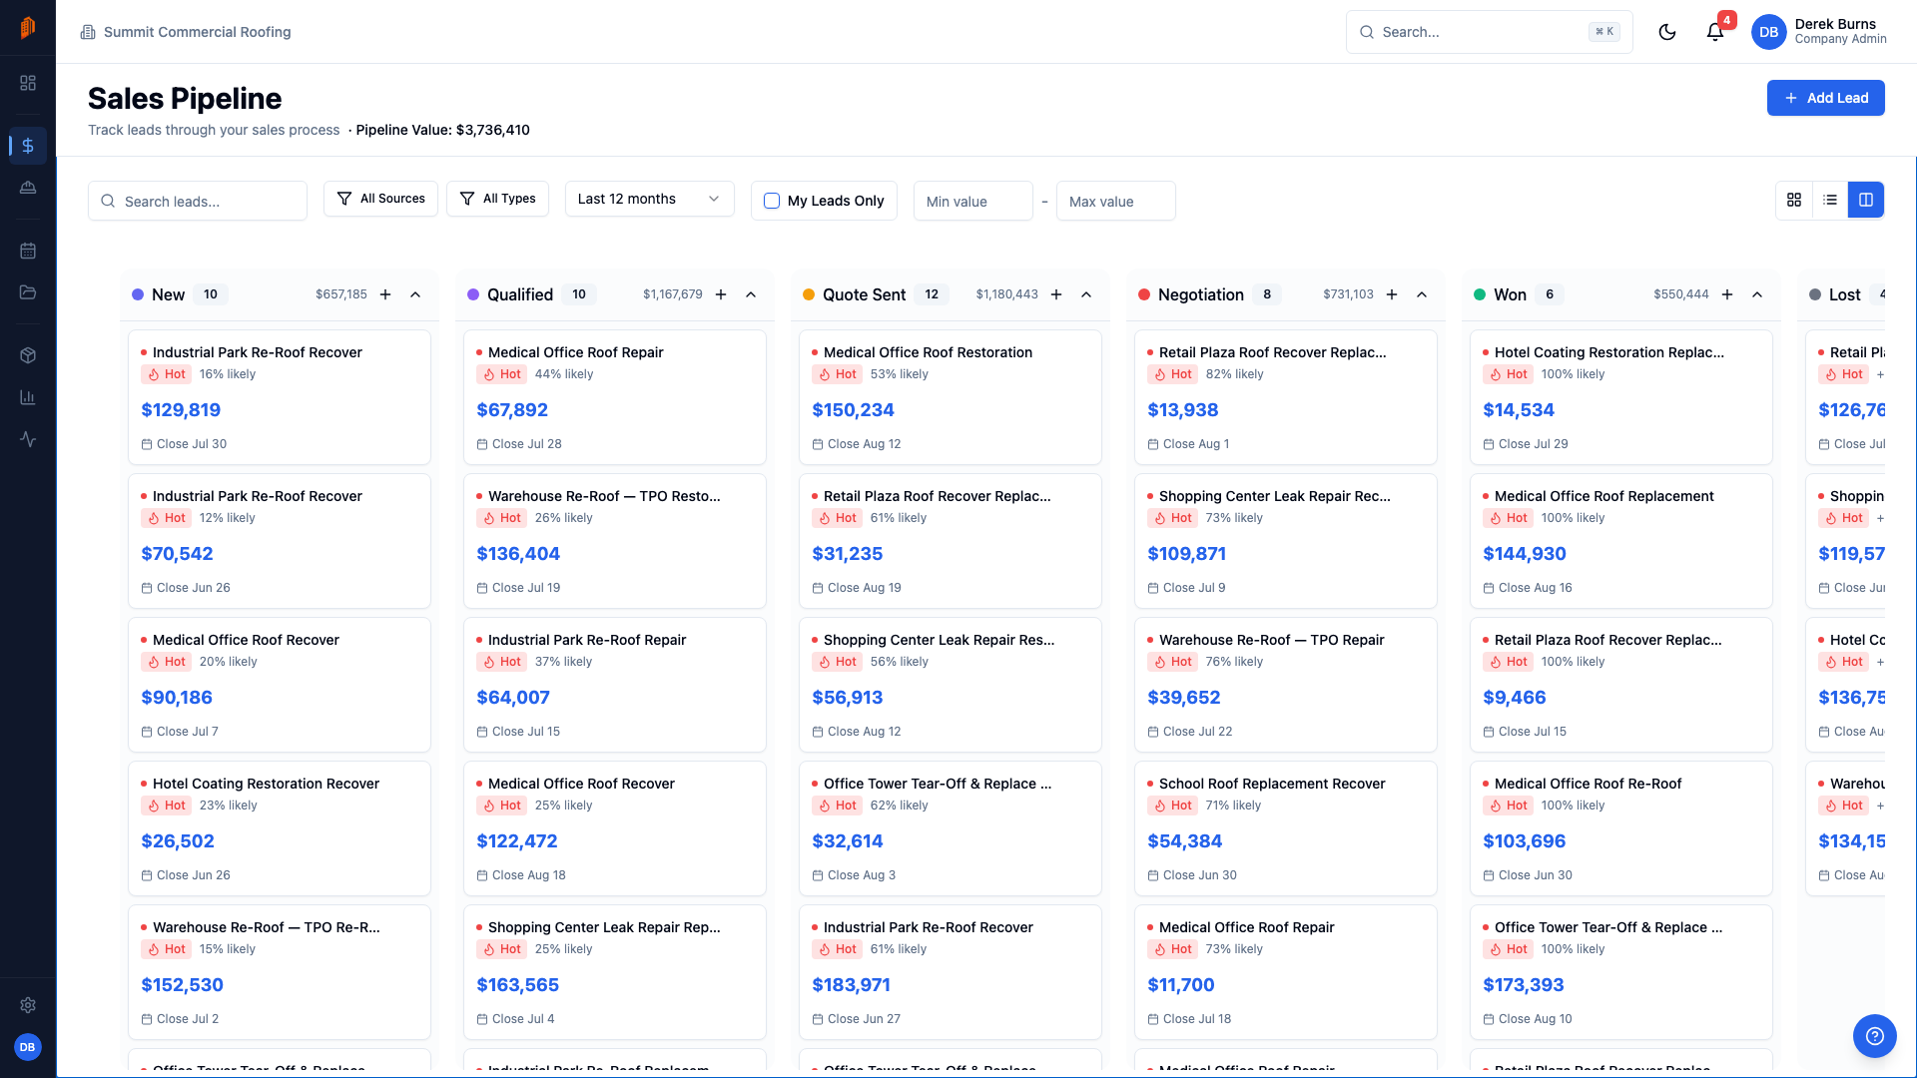
Task: Add a lead to the Negotiation column
Action: (1392, 294)
